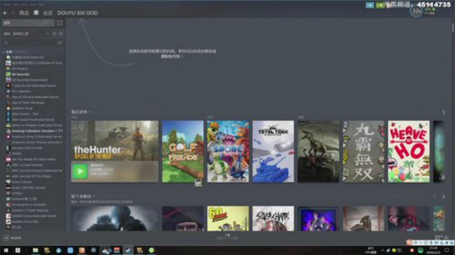Open Task View on taskbar

pyautogui.click(x=18, y=251)
